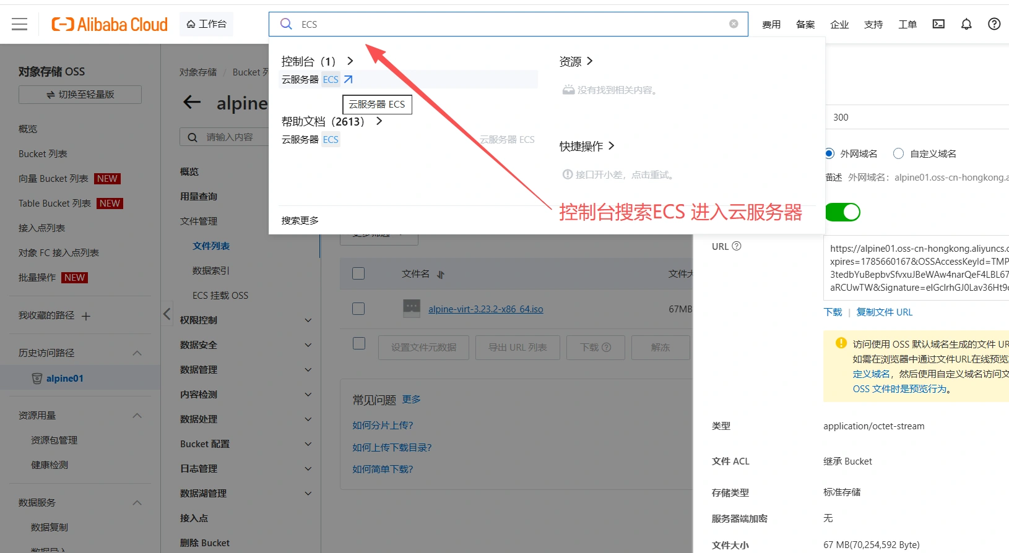Tick the batch action bar checkbox
1009x553 pixels.
pyautogui.click(x=359, y=343)
